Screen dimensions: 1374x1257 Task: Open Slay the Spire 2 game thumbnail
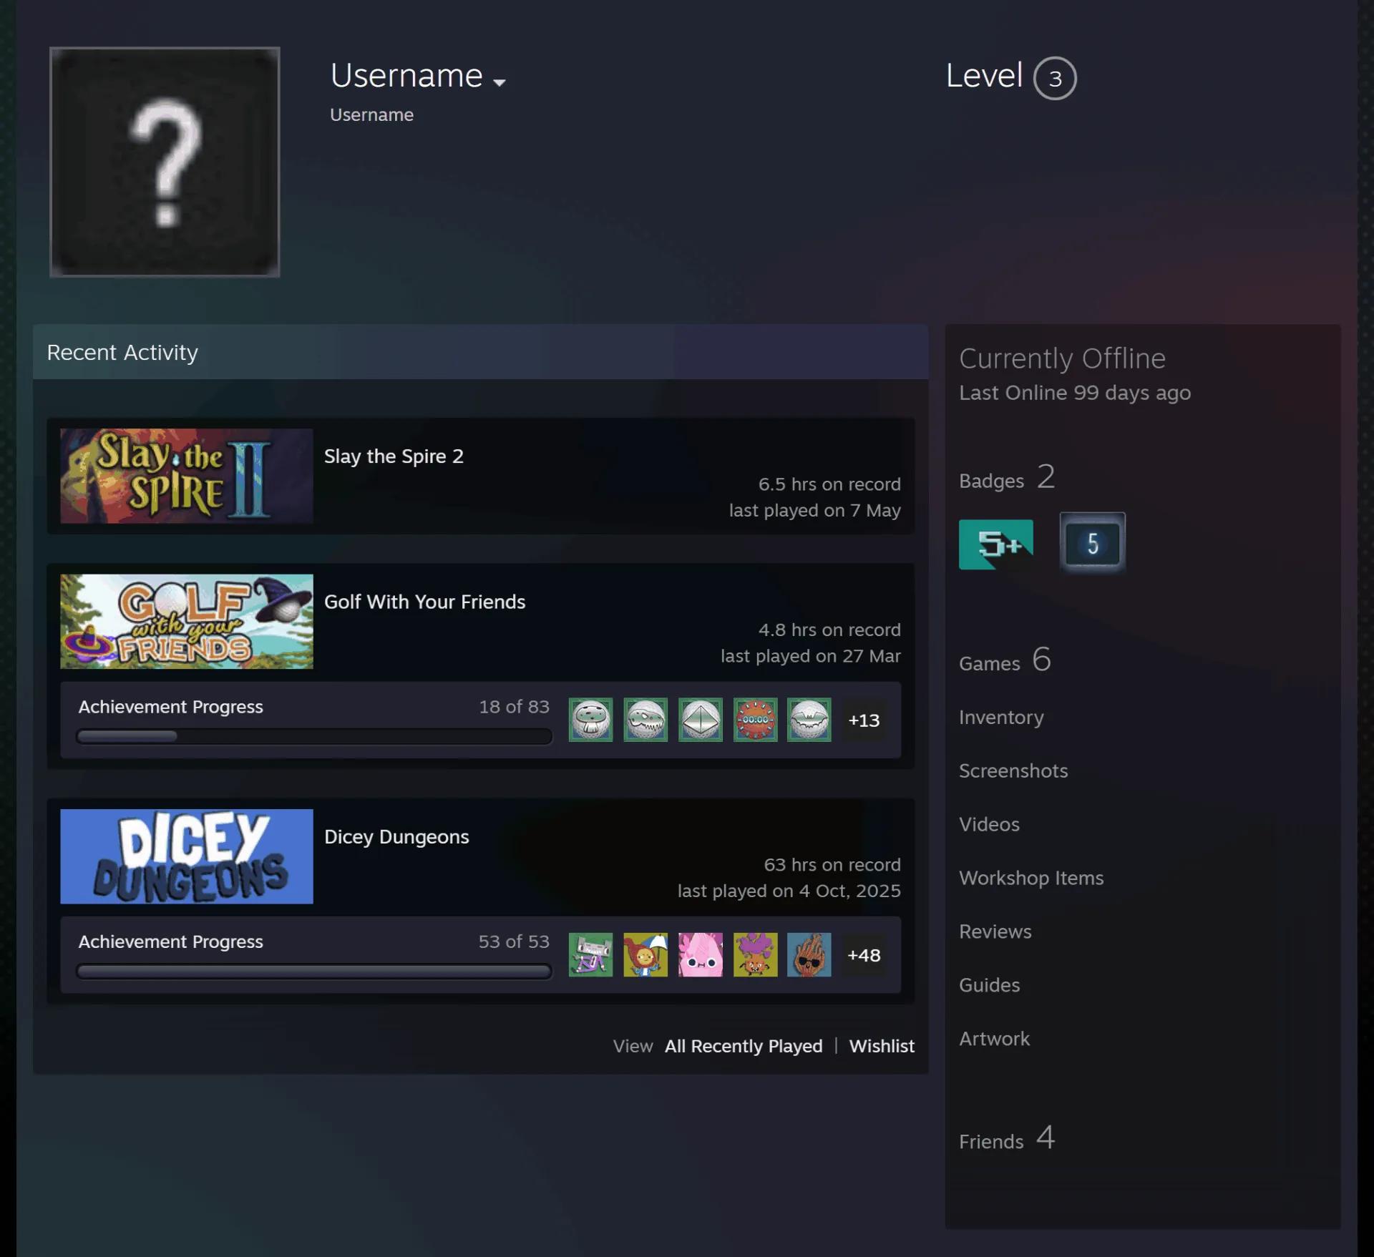187,476
